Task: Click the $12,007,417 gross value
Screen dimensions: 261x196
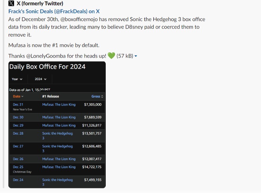Action: pos(92,159)
